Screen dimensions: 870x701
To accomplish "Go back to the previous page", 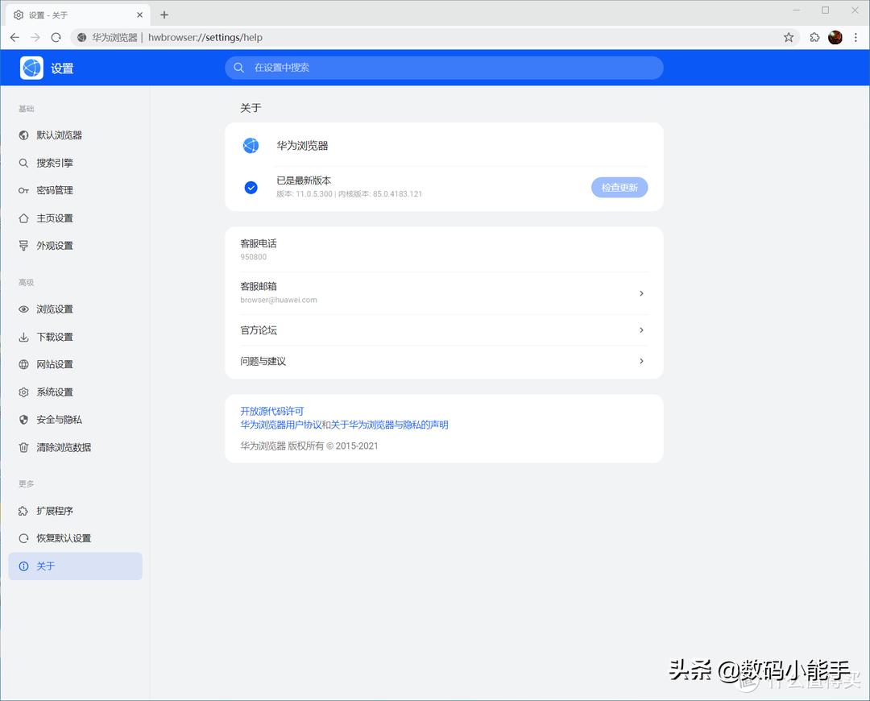I will pyautogui.click(x=15, y=37).
